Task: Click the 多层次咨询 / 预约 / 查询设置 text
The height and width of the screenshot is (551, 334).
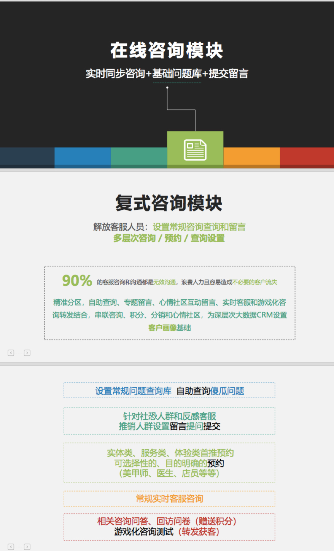Action: point(169,239)
